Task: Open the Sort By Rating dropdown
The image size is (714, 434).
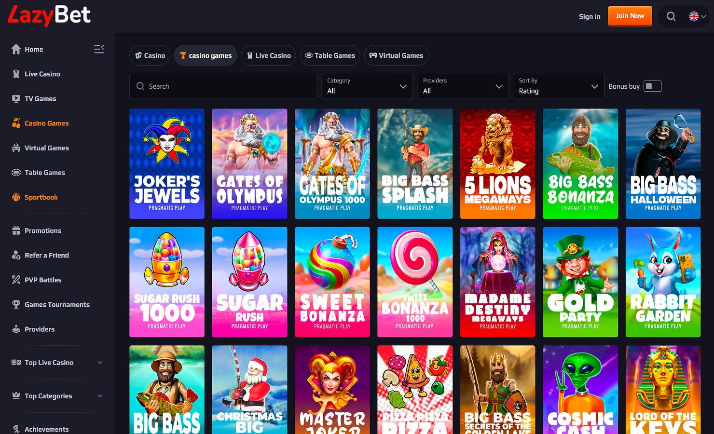Action: [559, 86]
